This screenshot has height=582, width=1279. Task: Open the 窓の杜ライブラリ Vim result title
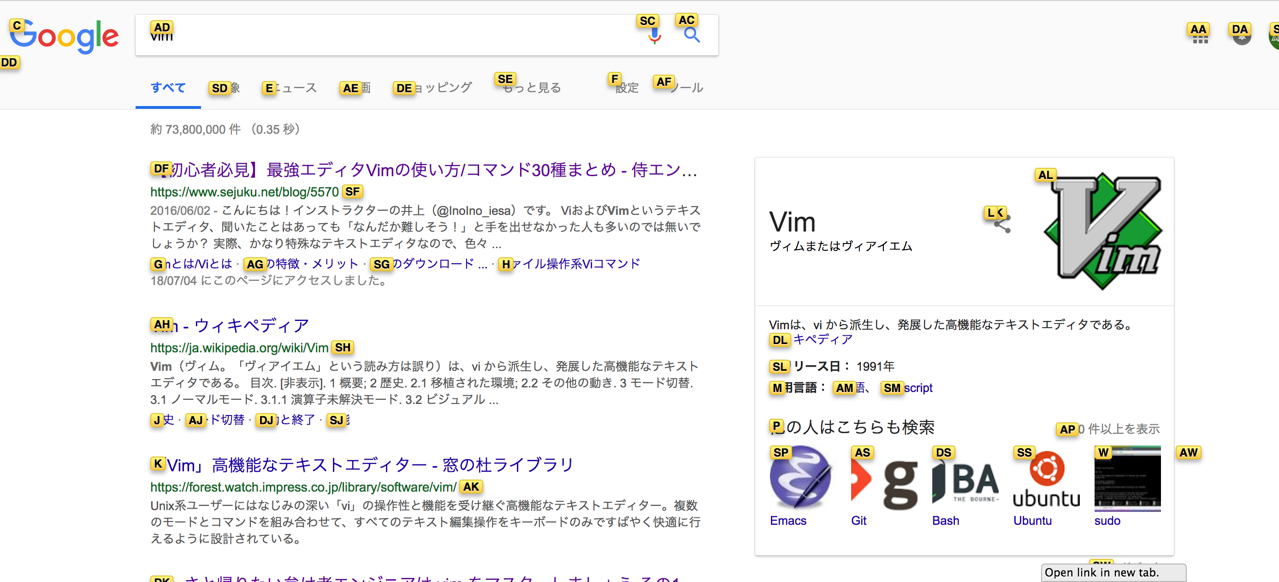coord(362,465)
